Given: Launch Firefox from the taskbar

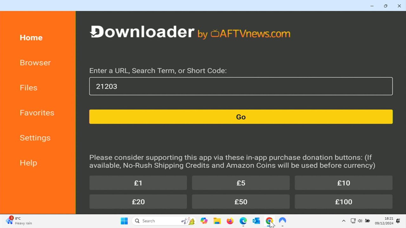Looking at the screenshot, I should [x=230, y=221].
